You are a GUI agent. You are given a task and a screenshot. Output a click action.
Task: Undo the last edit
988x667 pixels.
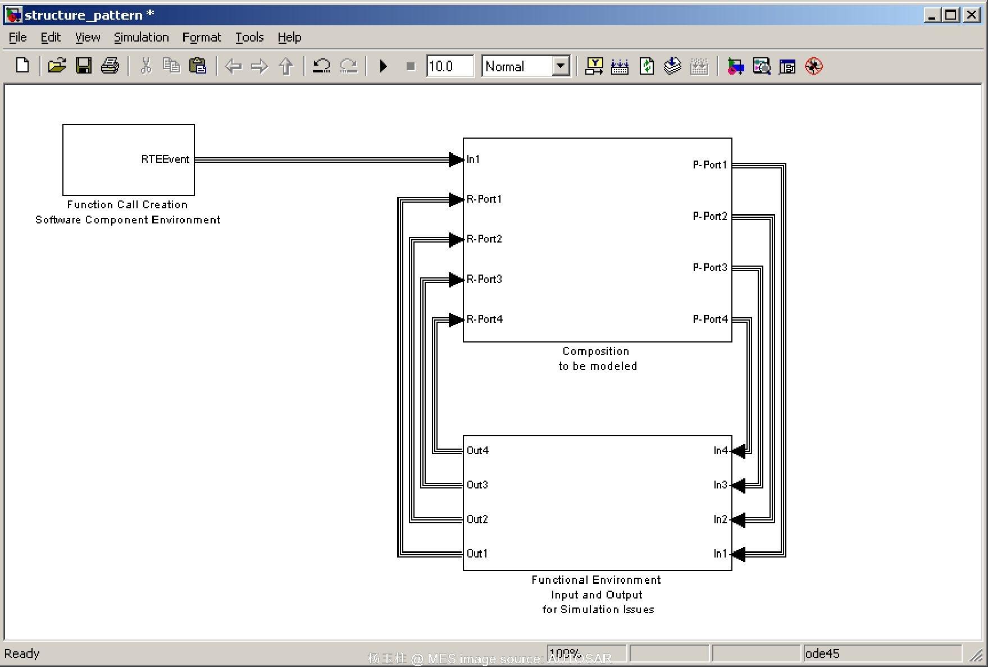coord(320,66)
